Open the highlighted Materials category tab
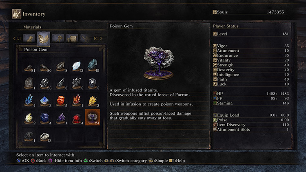306x172 pixels. pyautogui.click(x=43, y=38)
